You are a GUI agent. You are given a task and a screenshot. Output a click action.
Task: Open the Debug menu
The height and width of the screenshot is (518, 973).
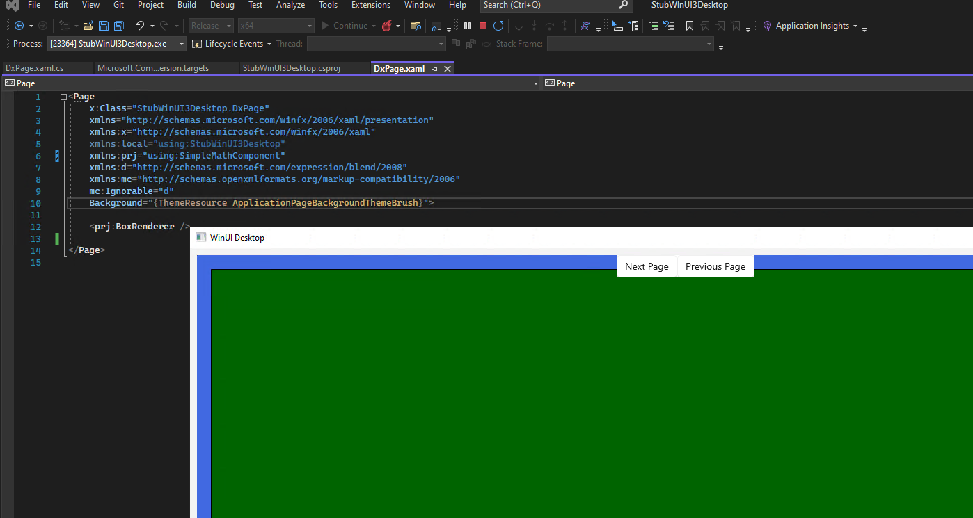pyautogui.click(x=222, y=5)
